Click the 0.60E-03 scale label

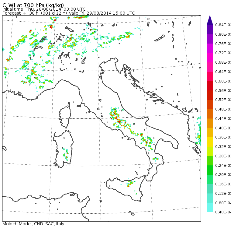[x=223, y=81]
